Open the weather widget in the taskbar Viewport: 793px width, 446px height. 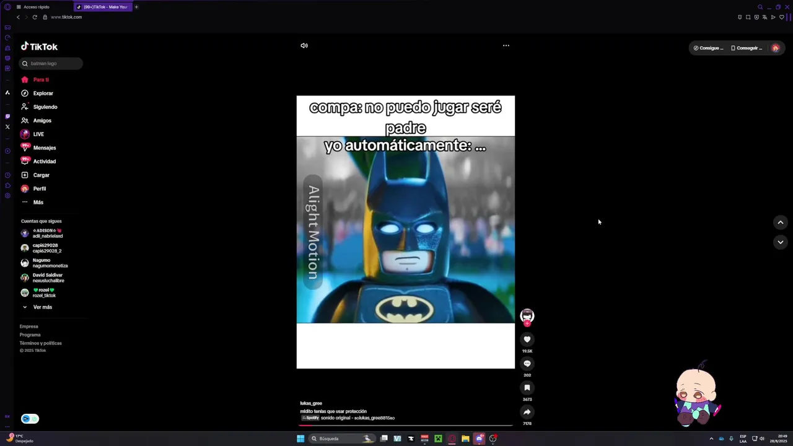click(x=20, y=439)
